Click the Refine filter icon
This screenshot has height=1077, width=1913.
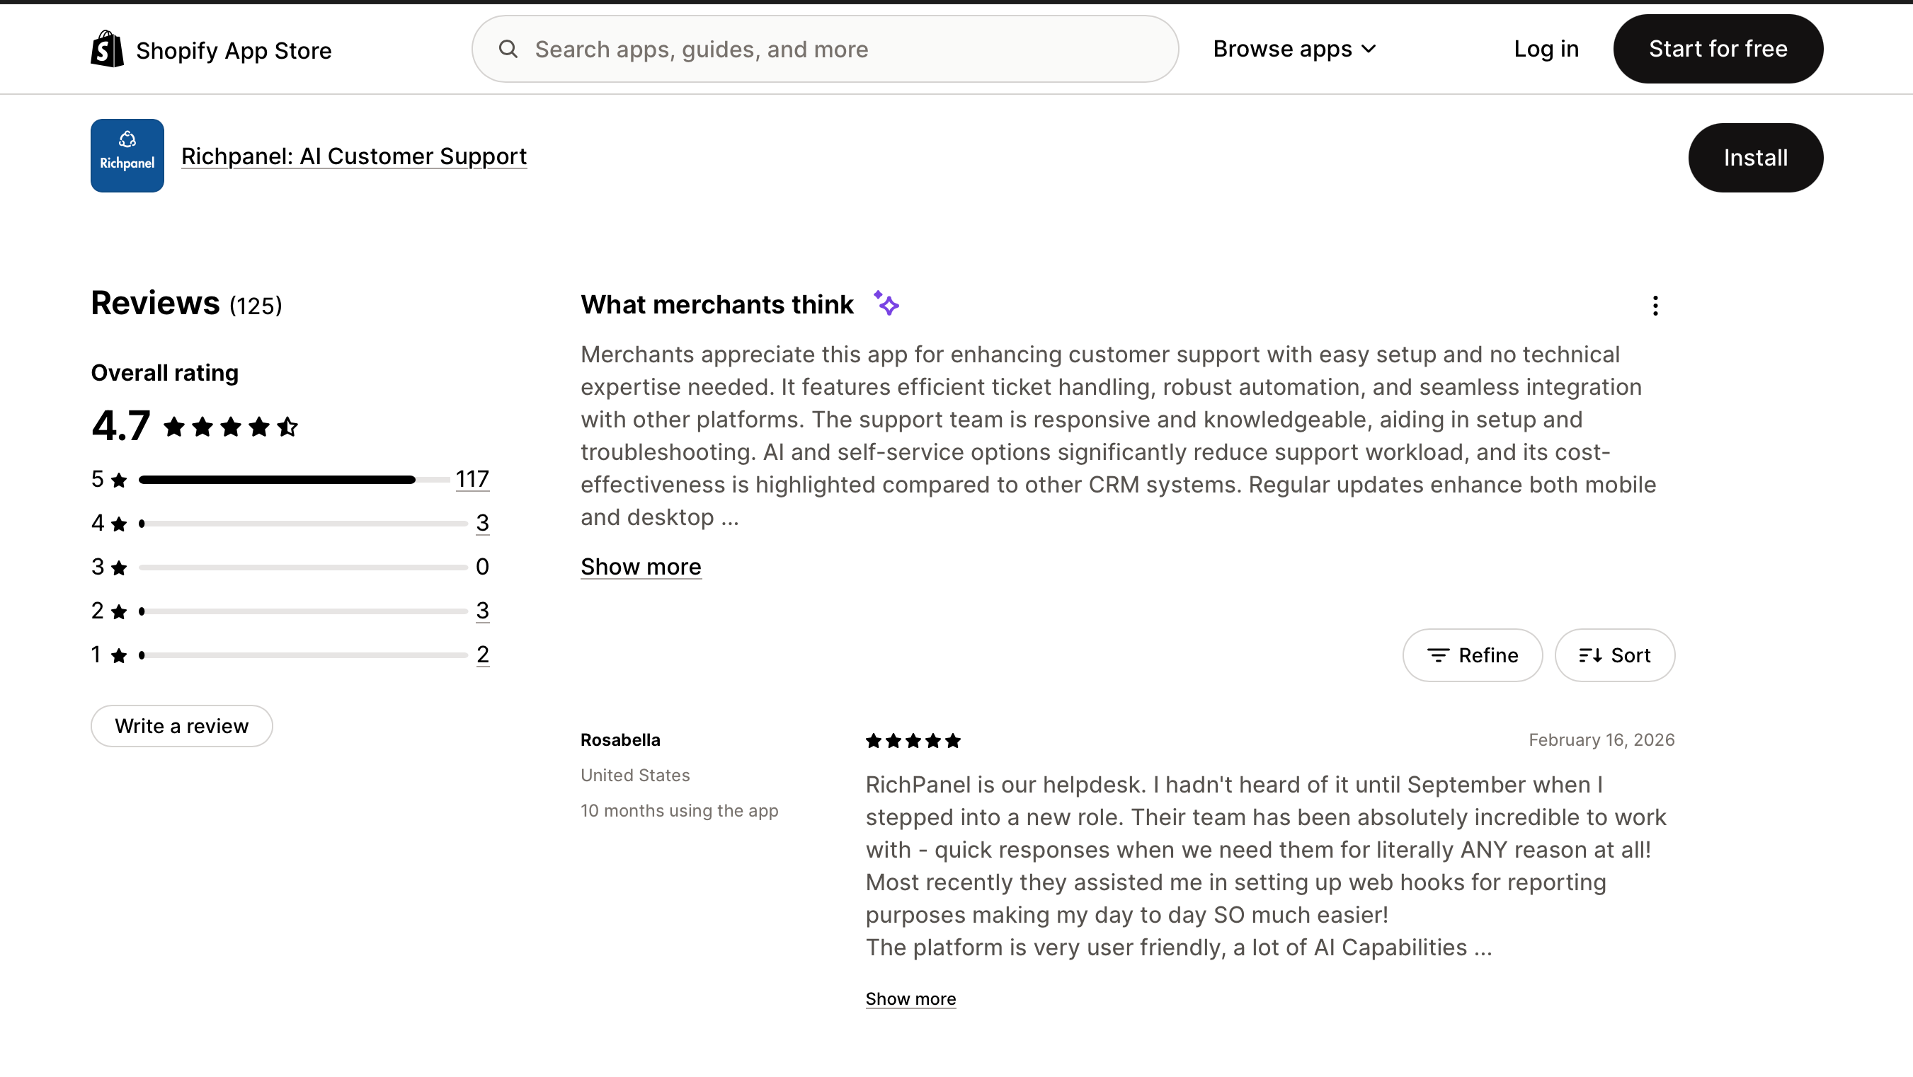pos(1438,655)
